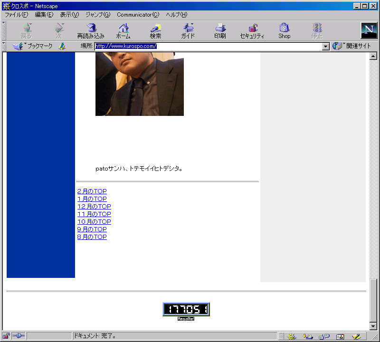Open 検索 search in the toolbar
Image resolution: width=380 pixels, height=342 pixels.
pos(156,31)
